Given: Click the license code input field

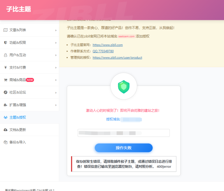Looking at the screenshot, I should [x=123, y=133].
